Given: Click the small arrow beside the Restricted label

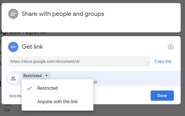Looking at the screenshot, I should (46, 76).
